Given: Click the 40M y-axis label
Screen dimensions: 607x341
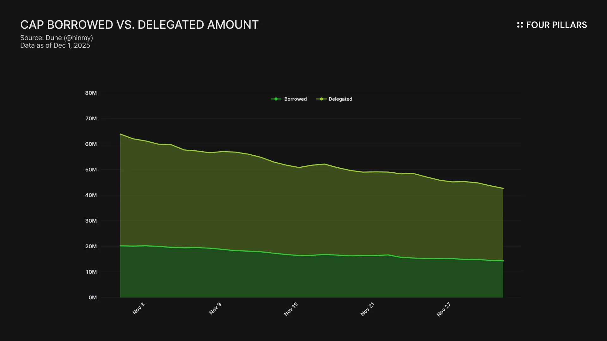Looking at the screenshot, I should 91,195.
